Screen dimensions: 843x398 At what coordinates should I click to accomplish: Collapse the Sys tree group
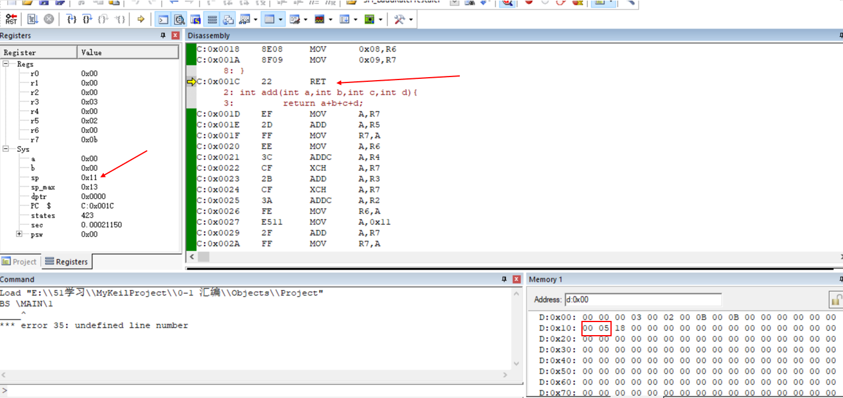(6, 149)
